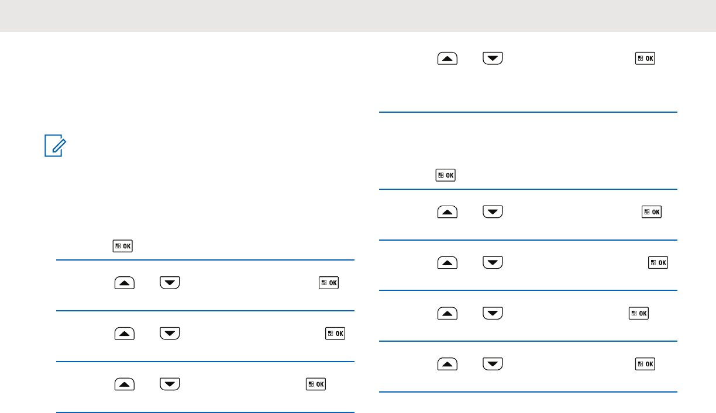Click up arrow in left column's second arrow row

click(122, 334)
